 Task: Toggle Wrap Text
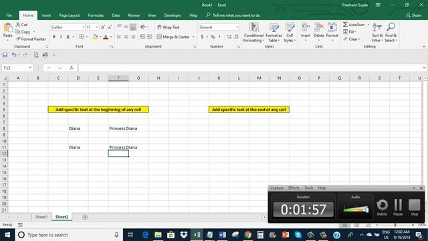click(x=168, y=27)
